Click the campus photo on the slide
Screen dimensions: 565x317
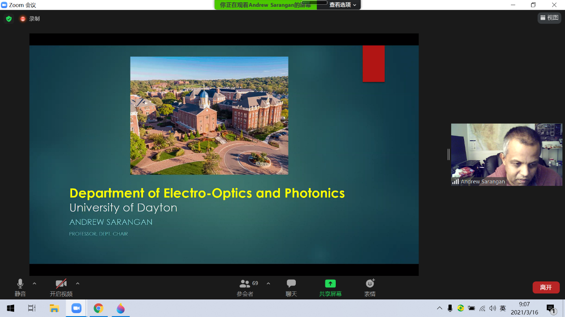(x=209, y=116)
